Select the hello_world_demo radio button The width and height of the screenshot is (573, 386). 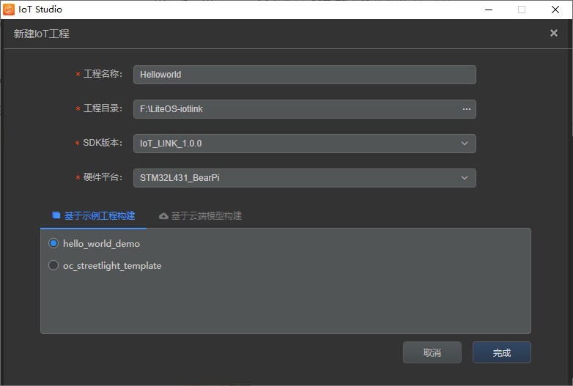tap(53, 243)
